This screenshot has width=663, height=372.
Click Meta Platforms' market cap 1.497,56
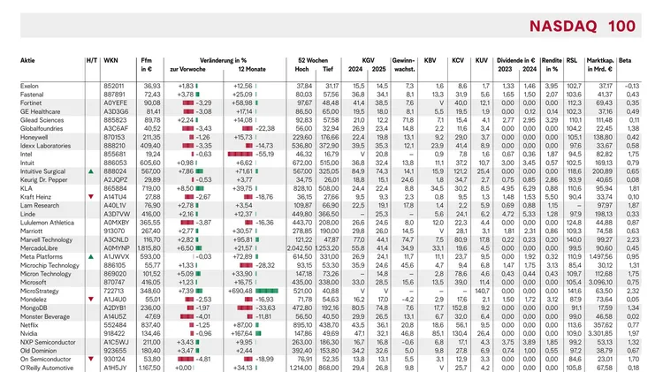tap(600, 256)
